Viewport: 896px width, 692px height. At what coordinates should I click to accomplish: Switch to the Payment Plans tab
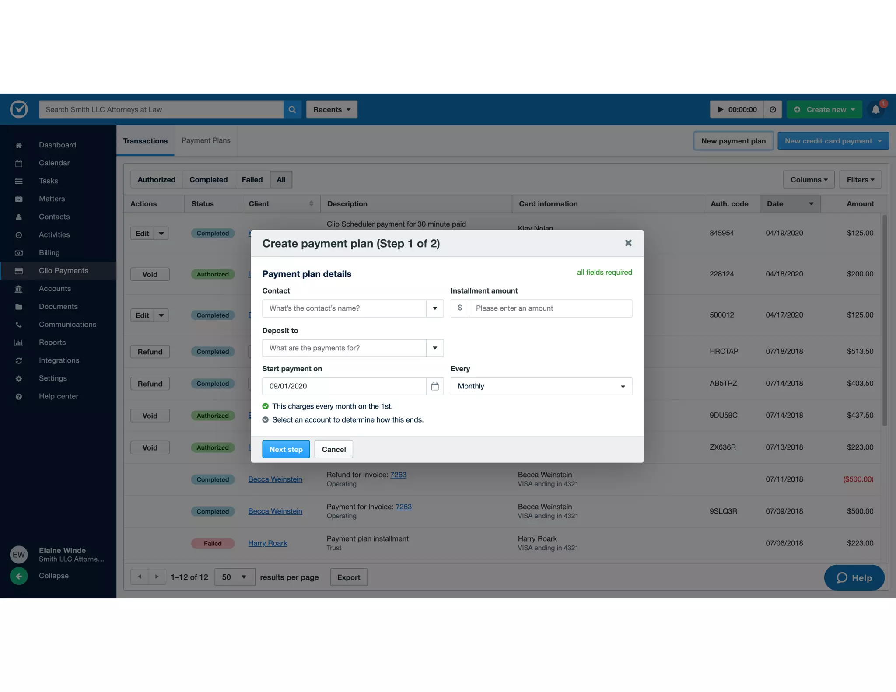point(206,140)
